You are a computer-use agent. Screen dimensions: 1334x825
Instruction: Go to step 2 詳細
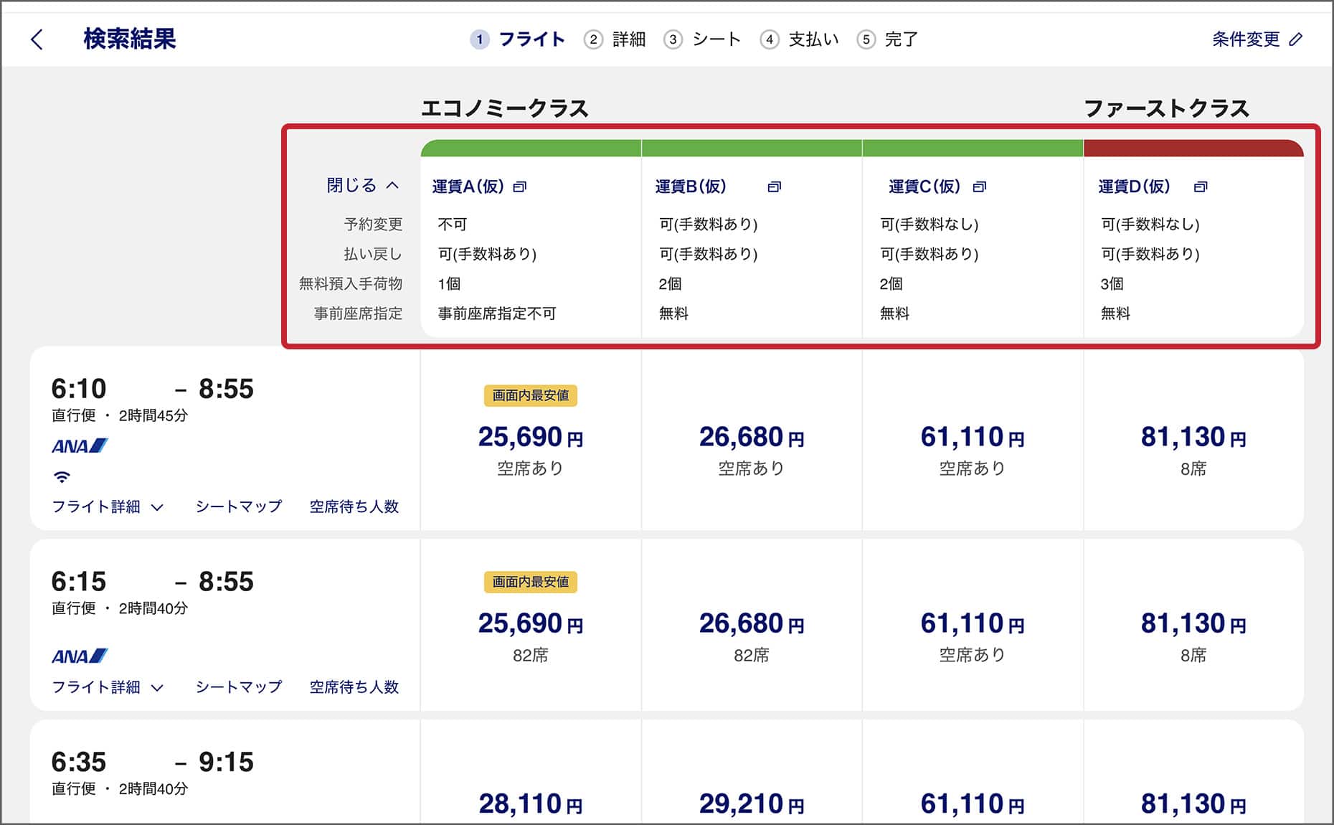615,39
